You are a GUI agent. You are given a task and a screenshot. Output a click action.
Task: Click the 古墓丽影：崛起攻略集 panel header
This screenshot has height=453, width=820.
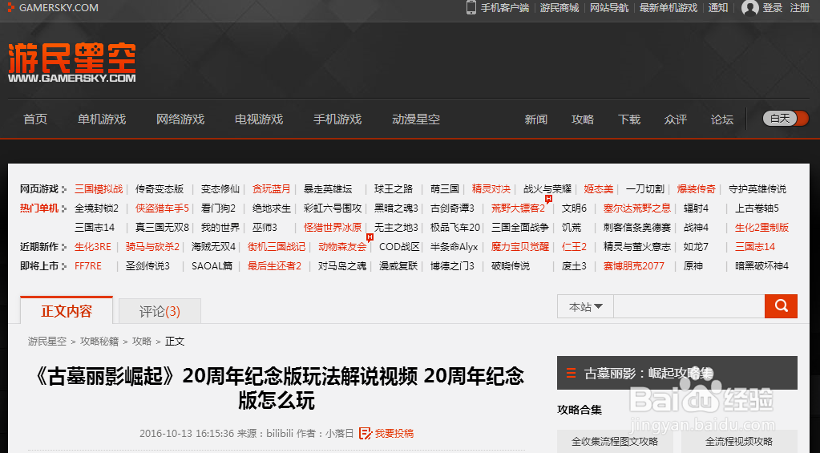677,373
